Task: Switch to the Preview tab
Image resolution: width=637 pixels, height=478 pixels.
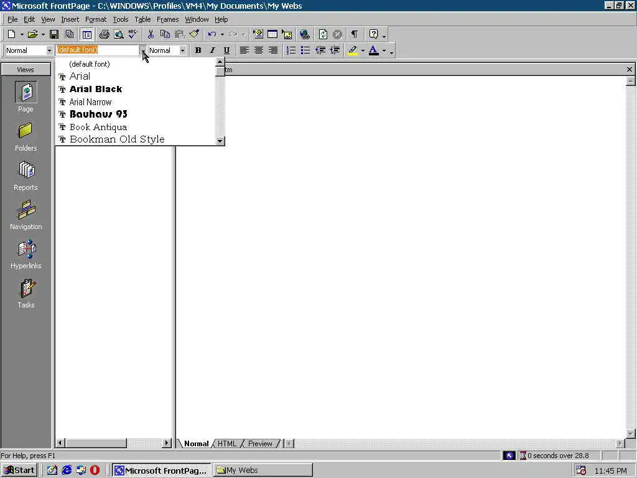Action: pyautogui.click(x=260, y=443)
